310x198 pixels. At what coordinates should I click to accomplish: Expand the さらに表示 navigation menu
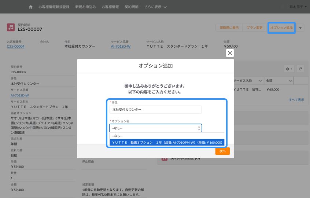[x=155, y=7]
